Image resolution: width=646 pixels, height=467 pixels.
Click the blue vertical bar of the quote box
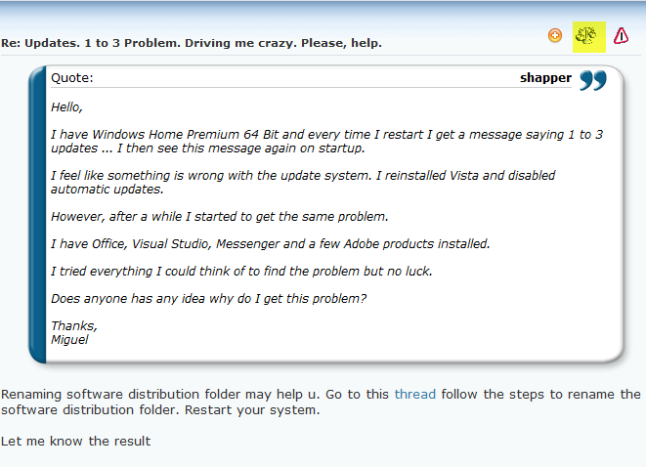pos(37,214)
